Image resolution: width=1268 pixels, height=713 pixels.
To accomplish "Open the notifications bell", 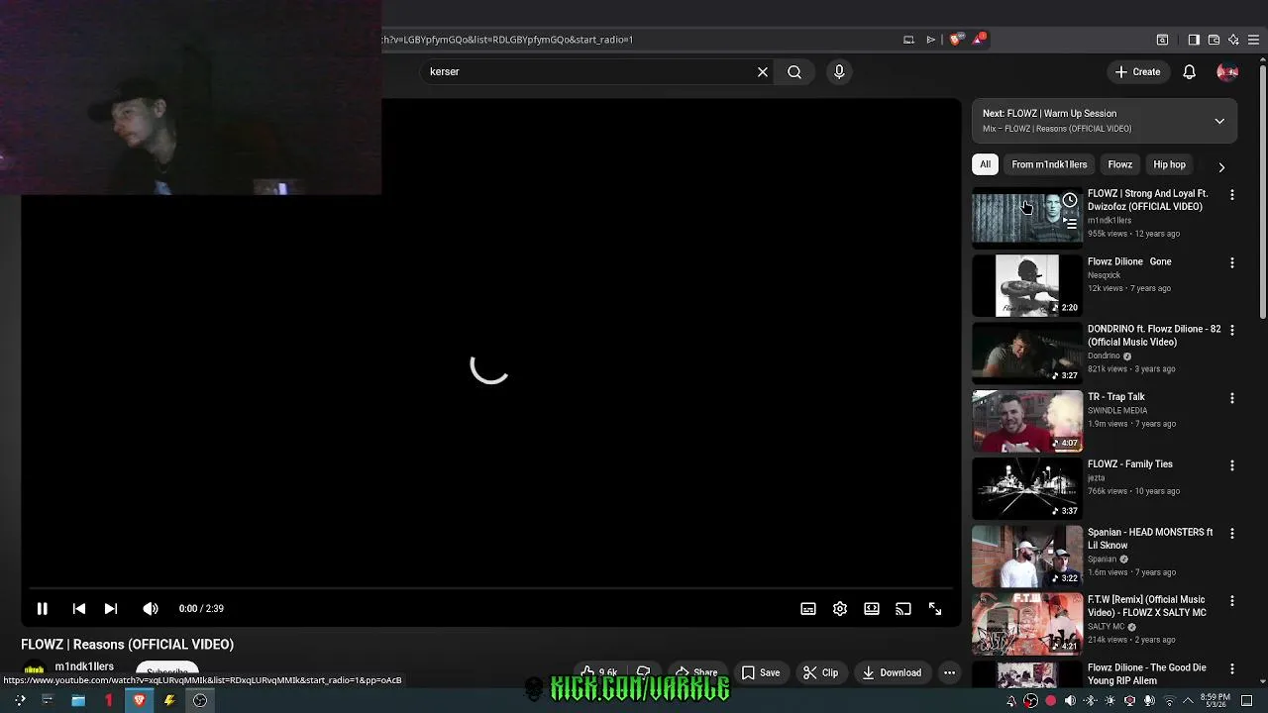I will coord(1190,72).
